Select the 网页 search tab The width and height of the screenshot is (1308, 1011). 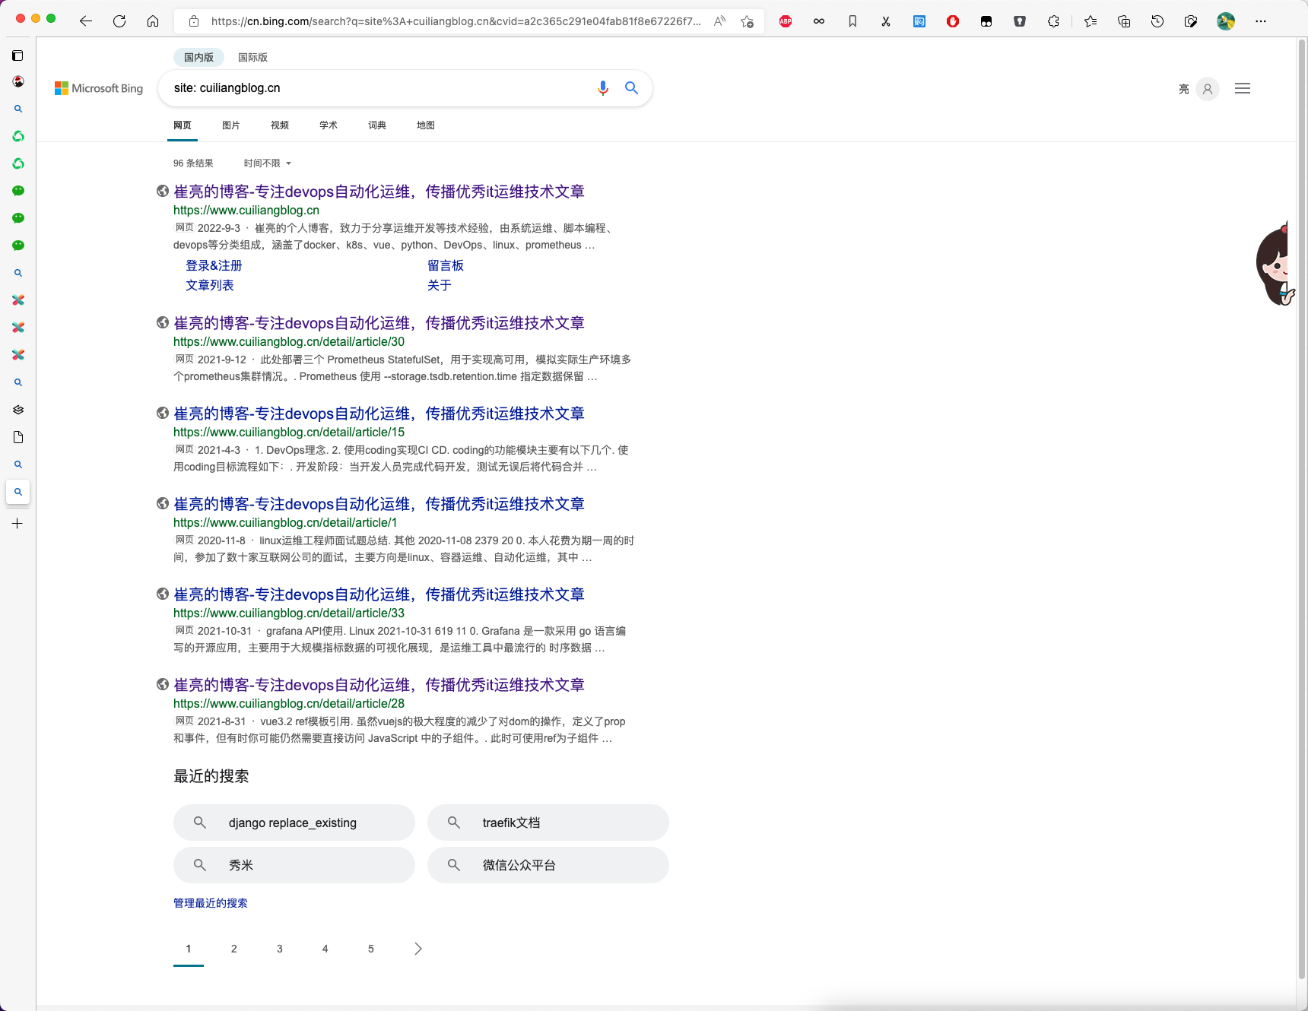tap(183, 125)
